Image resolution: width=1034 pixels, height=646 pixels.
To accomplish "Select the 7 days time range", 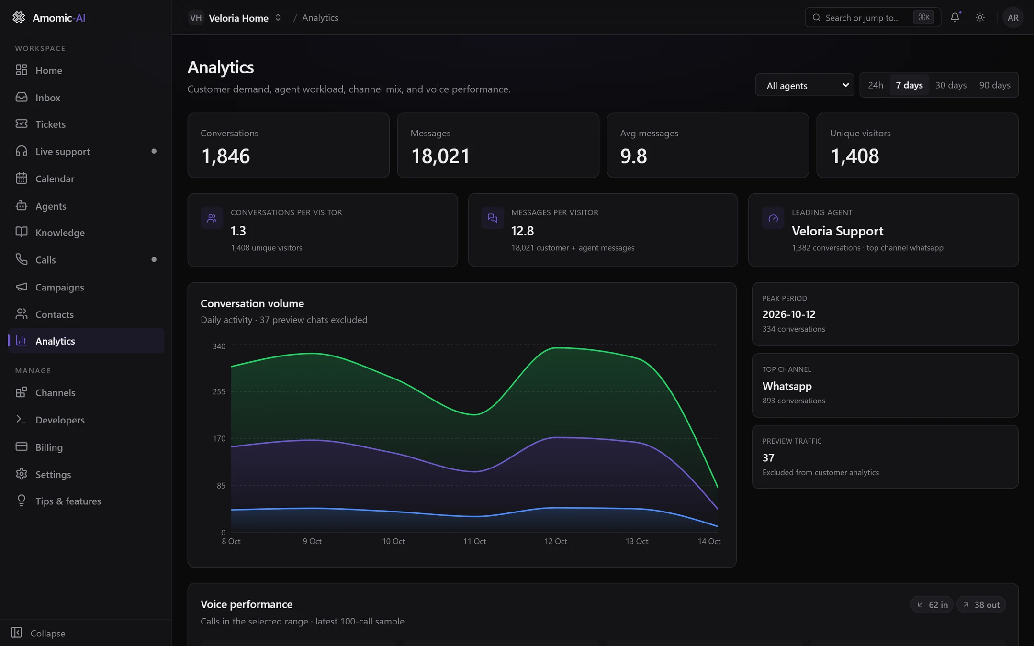I will pyautogui.click(x=909, y=85).
